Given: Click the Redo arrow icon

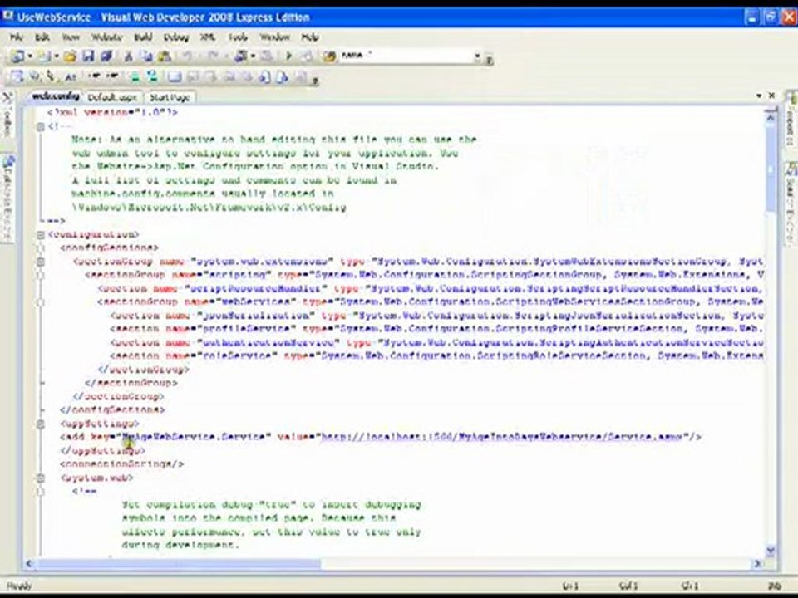Looking at the screenshot, I should click(x=214, y=56).
